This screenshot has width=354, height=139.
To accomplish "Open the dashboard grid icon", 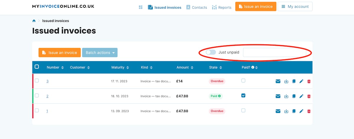I will click(x=141, y=7).
